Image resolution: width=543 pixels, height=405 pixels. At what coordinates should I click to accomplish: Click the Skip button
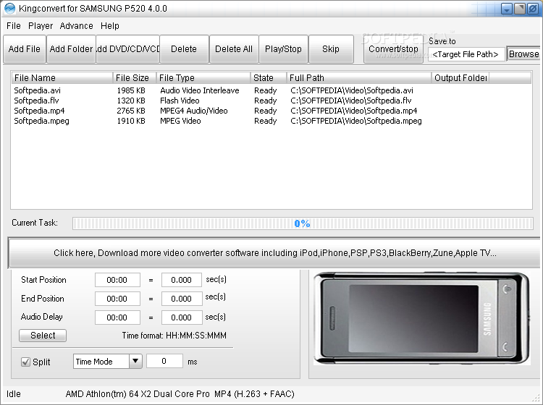coord(331,49)
